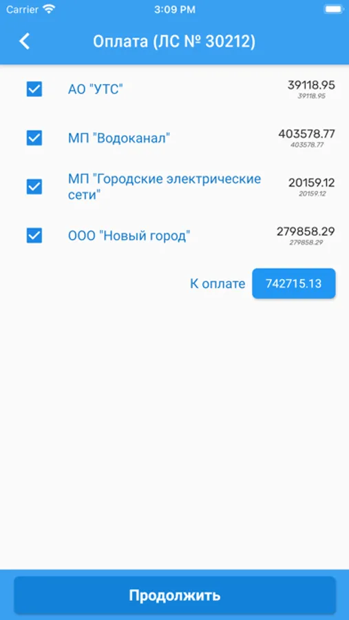Open МП "Городские электрические сети" entry
This screenshot has height=620, width=349.
click(165, 187)
